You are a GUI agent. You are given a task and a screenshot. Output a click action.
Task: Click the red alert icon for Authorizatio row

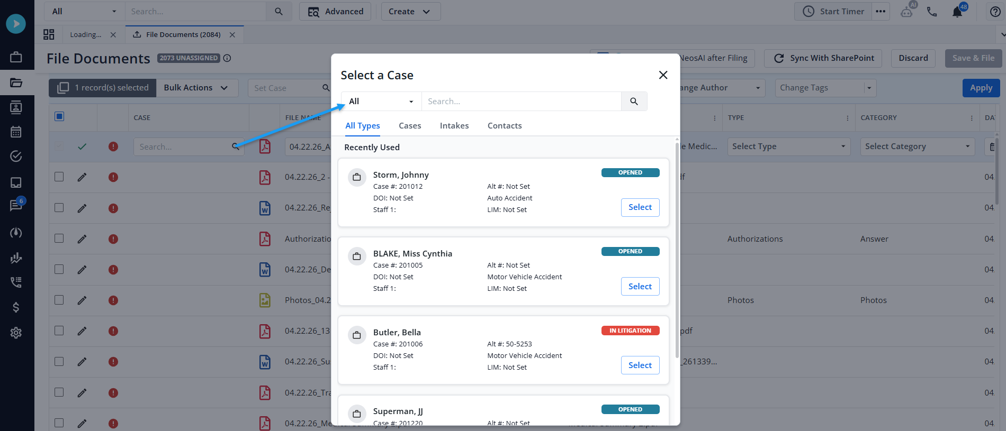113,239
